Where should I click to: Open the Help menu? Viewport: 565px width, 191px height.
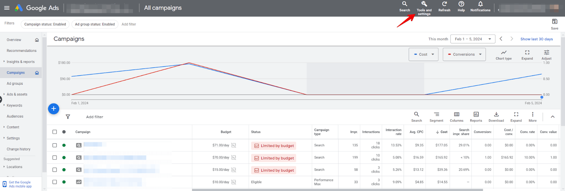[x=461, y=6]
